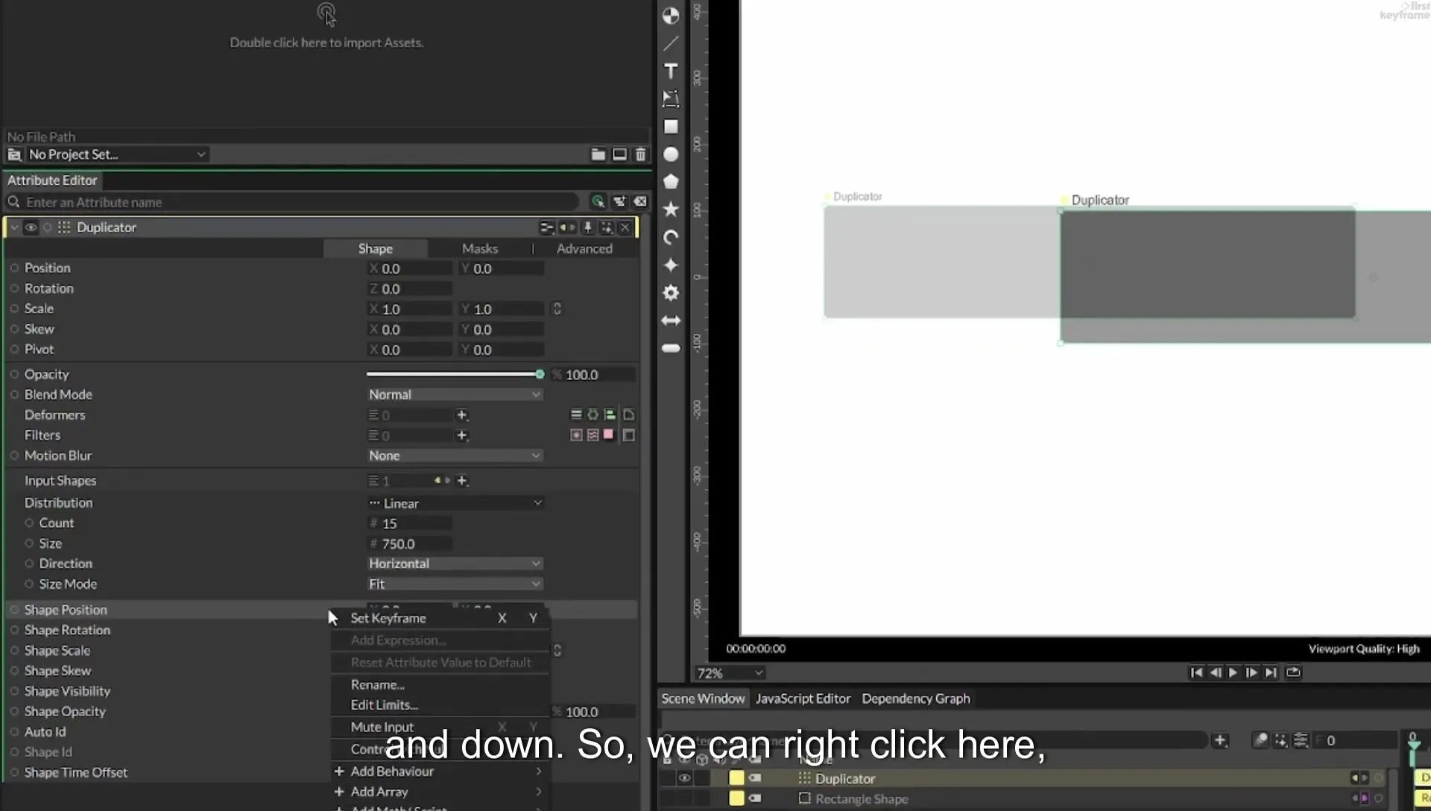The image size is (1431, 811).
Task: Select the Arc shape tool
Action: pos(671,237)
